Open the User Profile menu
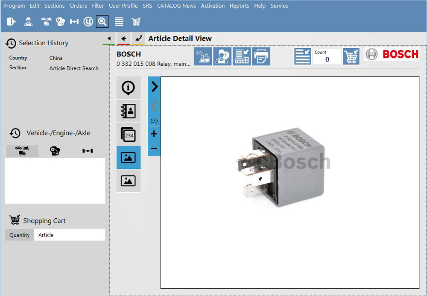The image size is (427, 296). [123, 6]
